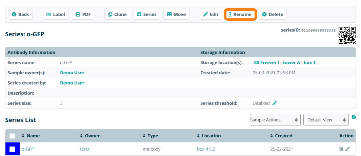Open -80 Freezer I storage location link
361x156 pixels.
pyautogui.click(x=284, y=62)
